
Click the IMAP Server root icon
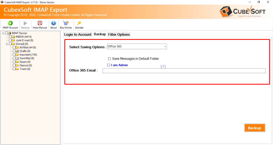(10, 33)
